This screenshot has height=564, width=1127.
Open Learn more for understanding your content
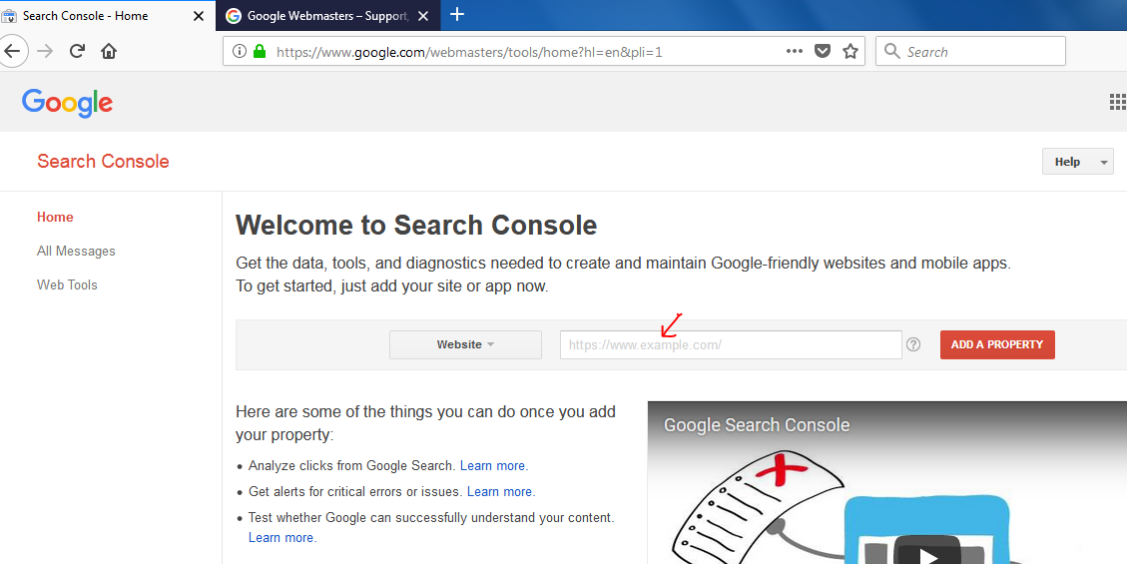(282, 537)
